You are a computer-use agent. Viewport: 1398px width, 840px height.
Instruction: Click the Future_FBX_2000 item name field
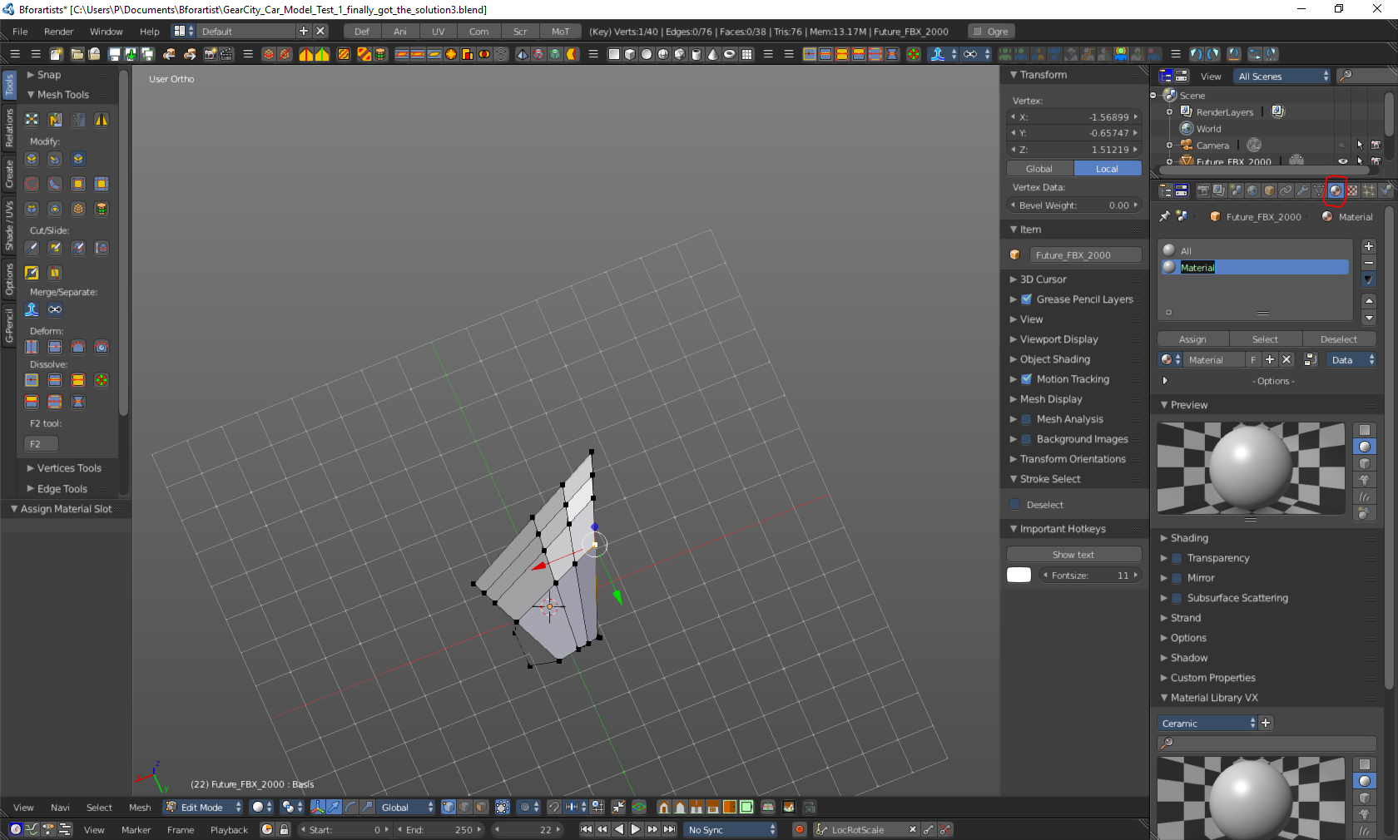point(1083,255)
